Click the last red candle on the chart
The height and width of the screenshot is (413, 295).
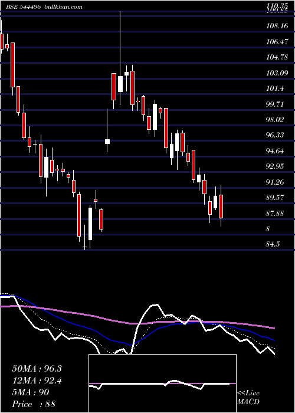point(221,206)
